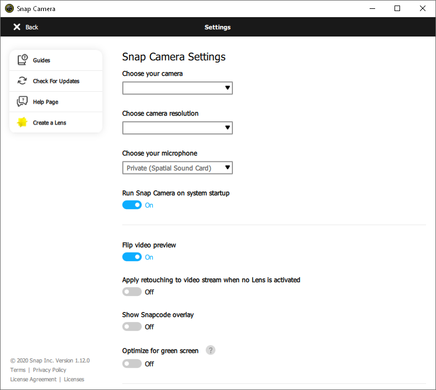Enable Optimize for green screen

[x=132, y=364]
